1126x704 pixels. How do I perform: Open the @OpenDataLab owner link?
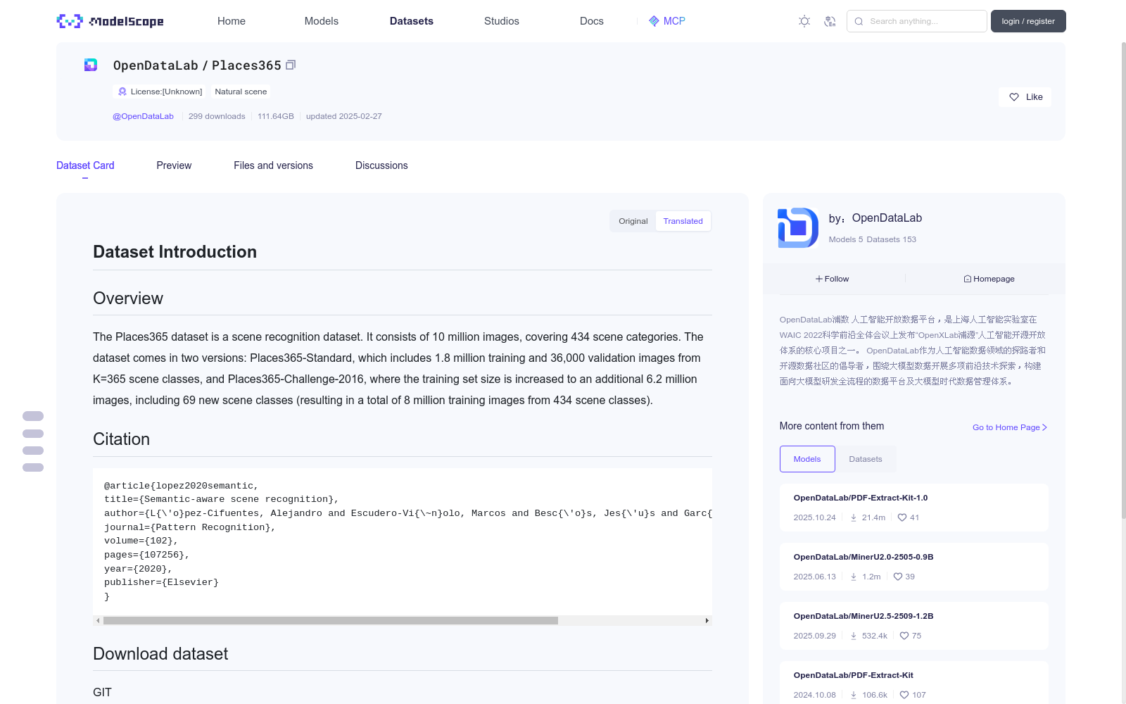(143, 116)
